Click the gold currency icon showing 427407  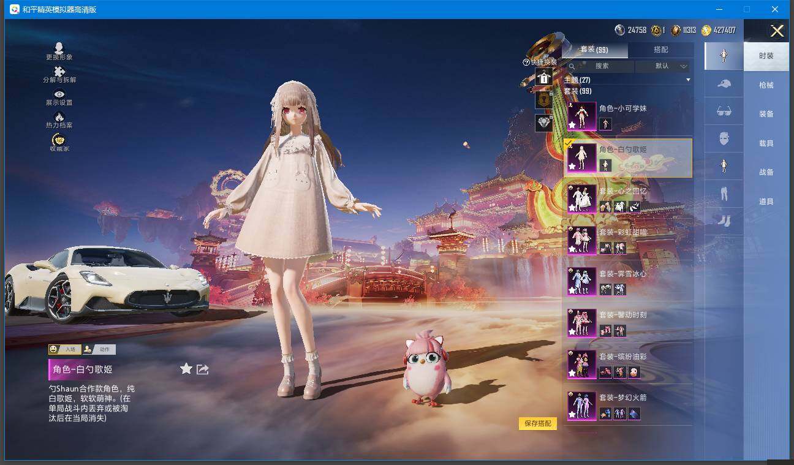pos(706,30)
